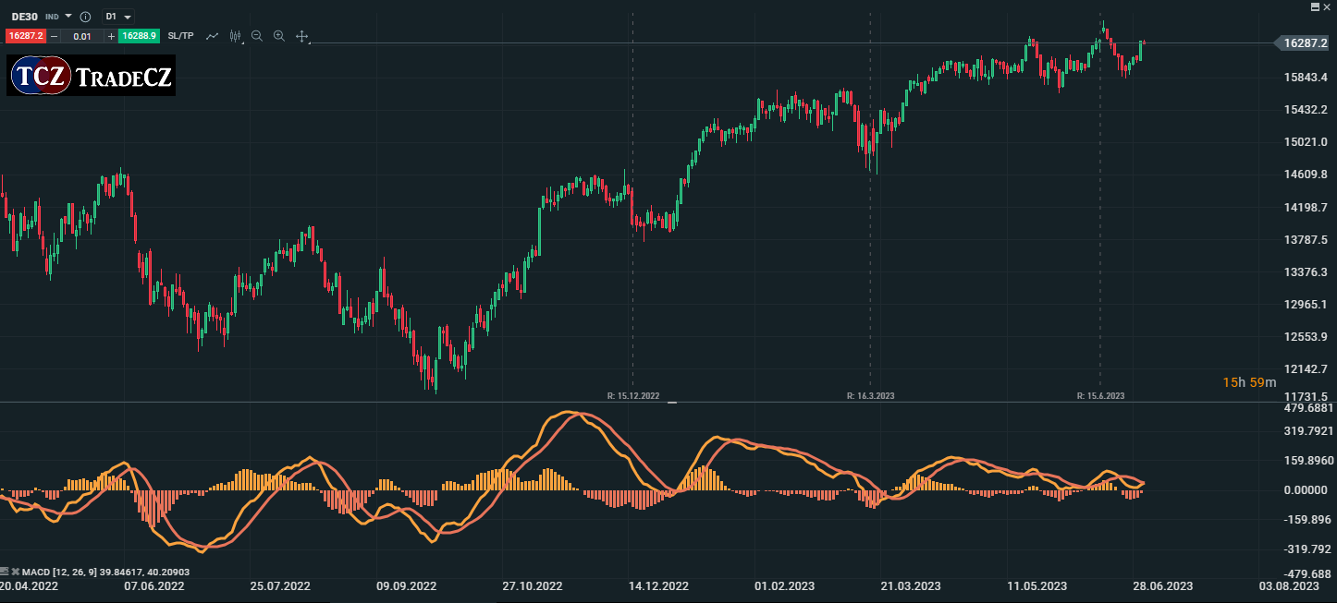Increase trade volume with plus button
This screenshot has height=603, width=1337.
tap(111, 36)
